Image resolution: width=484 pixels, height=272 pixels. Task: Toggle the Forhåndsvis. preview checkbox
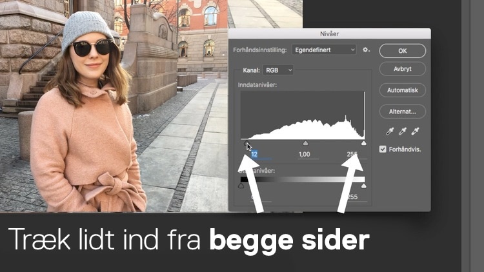coord(383,150)
